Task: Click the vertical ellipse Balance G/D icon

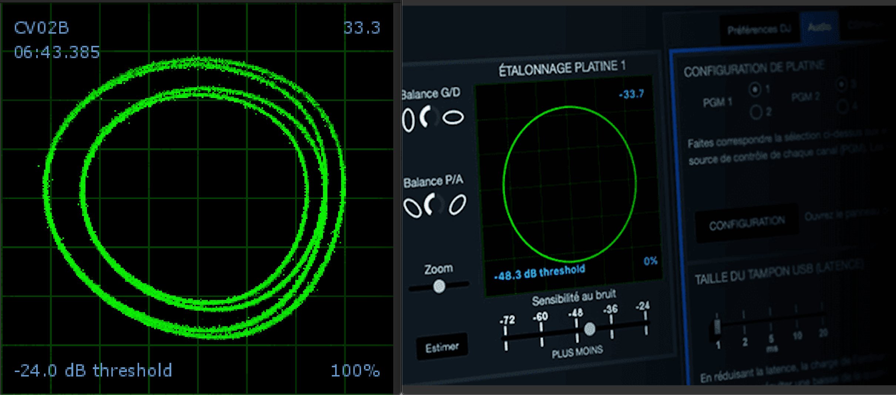Action: click(408, 120)
